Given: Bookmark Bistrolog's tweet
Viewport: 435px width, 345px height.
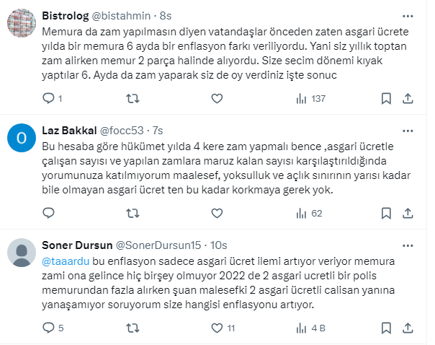Looking at the screenshot, I should pyautogui.click(x=387, y=98).
